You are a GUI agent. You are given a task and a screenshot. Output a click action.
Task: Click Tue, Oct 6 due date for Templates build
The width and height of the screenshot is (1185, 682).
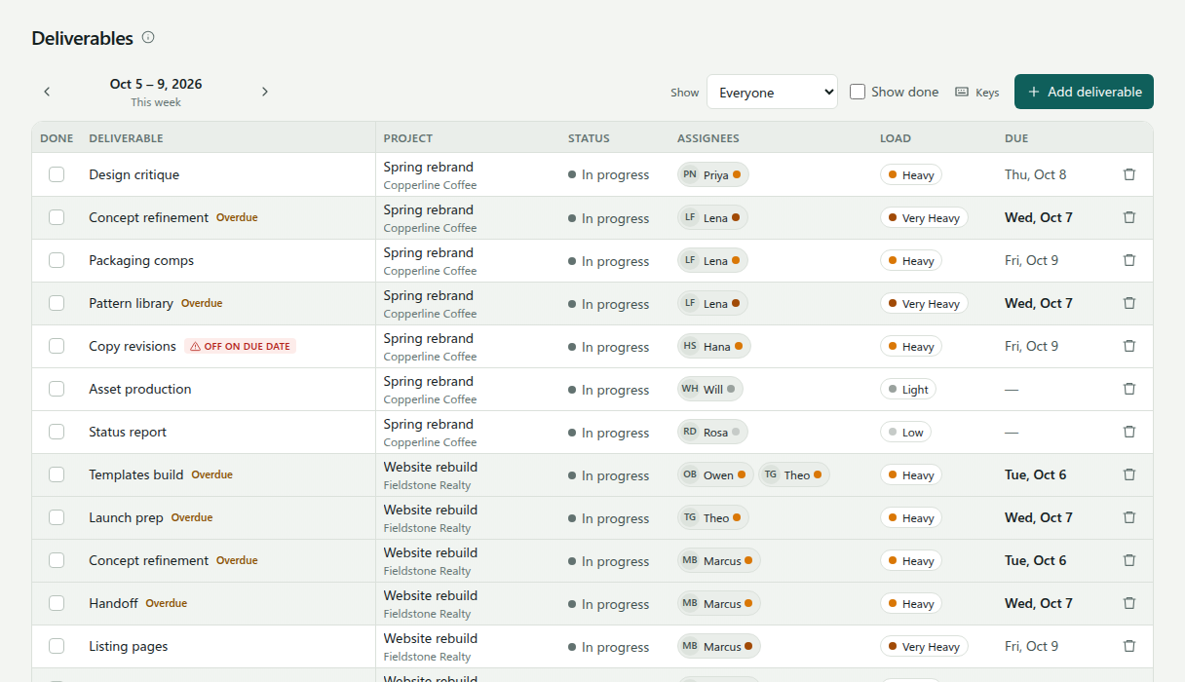point(1035,474)
